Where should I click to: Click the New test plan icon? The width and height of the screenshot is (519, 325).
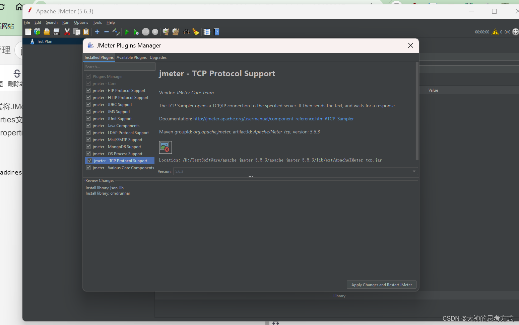(28, 32)
